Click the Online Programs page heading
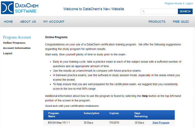Viewport: 195px width, 128px height. click(56, 37)
